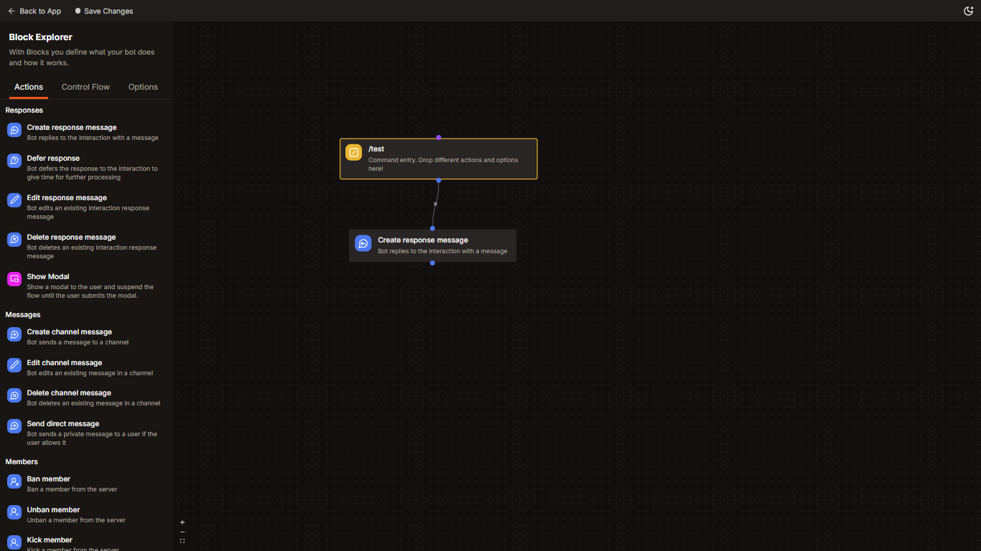Click the Kick member icon
Image resolution: width=981 pixels, height=551 pixels.
14,542
